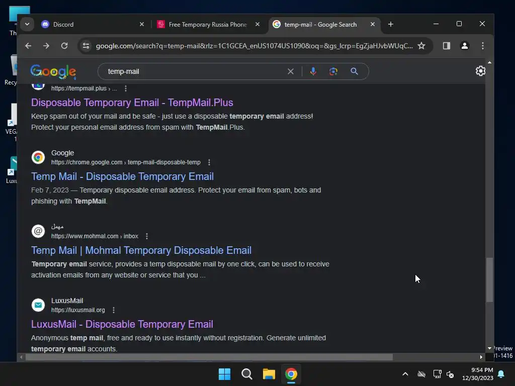Toggle the Chrome side panel

pyautogui.click(x=447, y=46)
